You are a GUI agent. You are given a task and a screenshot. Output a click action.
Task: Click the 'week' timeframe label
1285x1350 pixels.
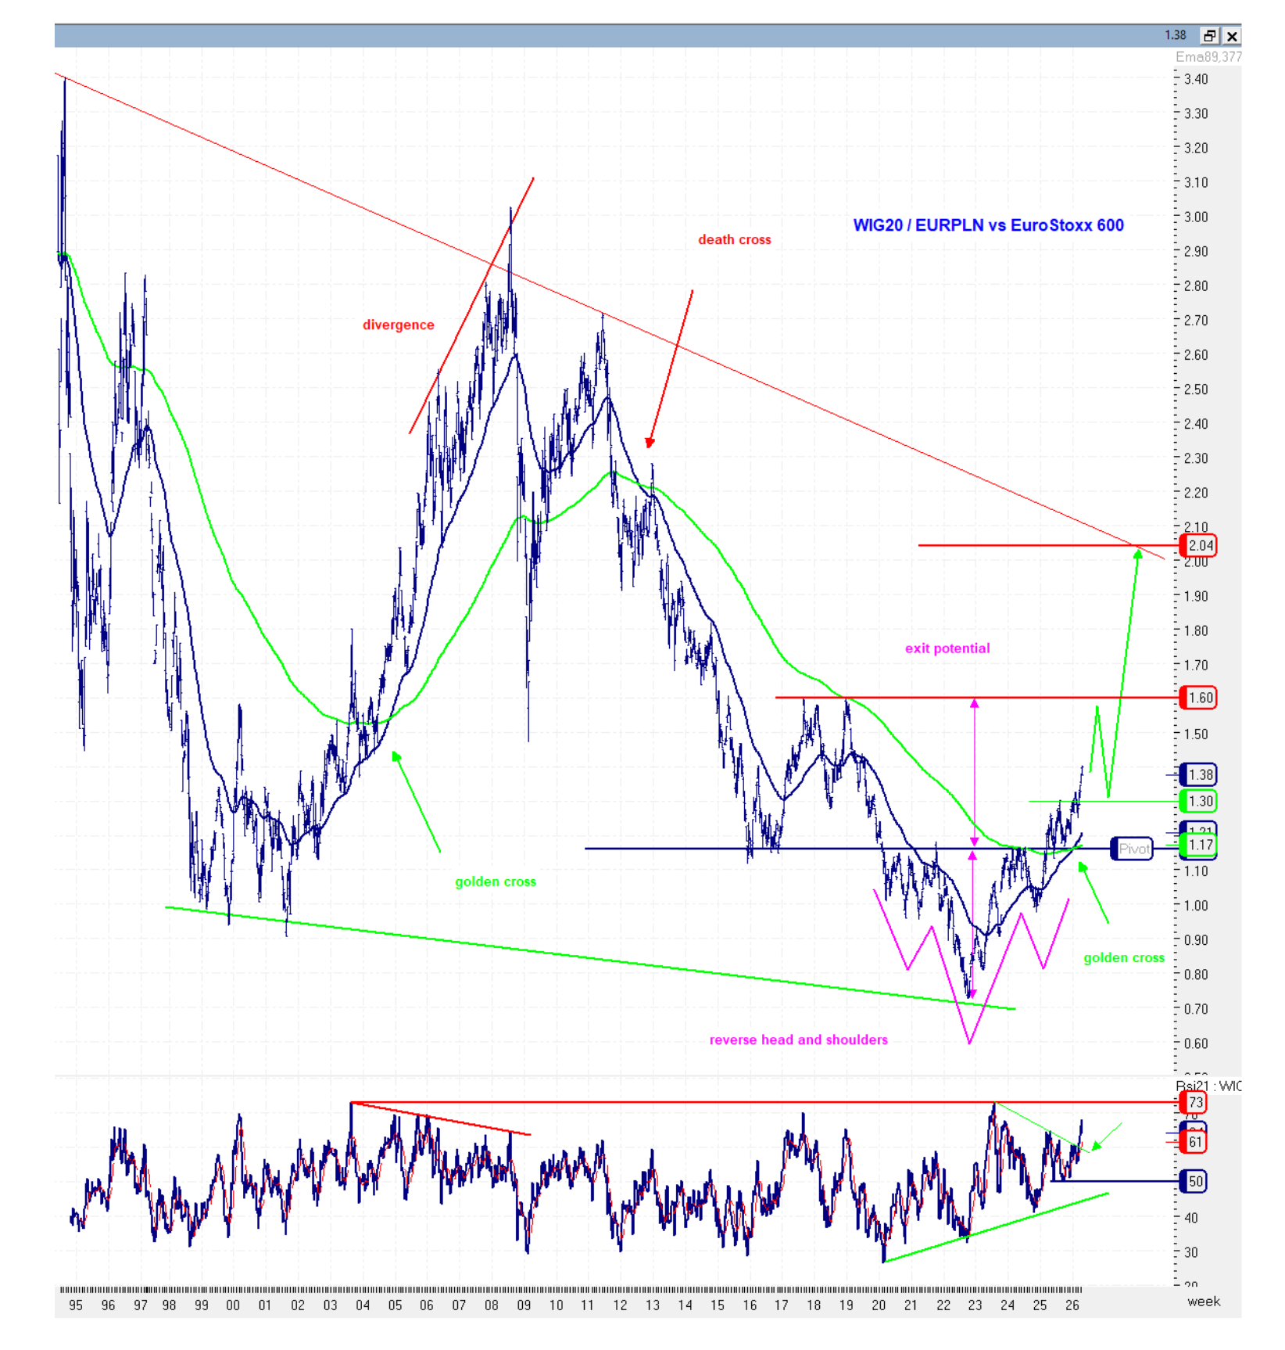[x=1203, y=1302]
